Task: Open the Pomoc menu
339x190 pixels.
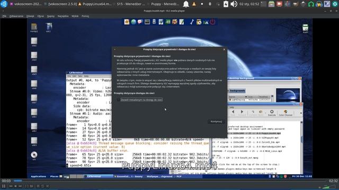Action: click(x=85, y=16)
